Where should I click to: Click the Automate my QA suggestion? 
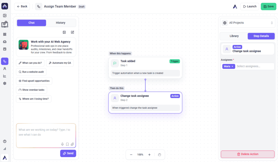click(x=60, y=63)
